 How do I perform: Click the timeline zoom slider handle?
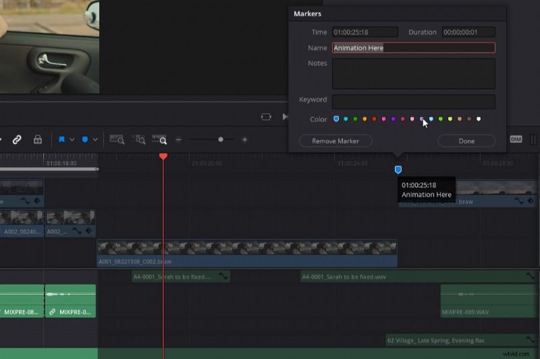[221, 139]
